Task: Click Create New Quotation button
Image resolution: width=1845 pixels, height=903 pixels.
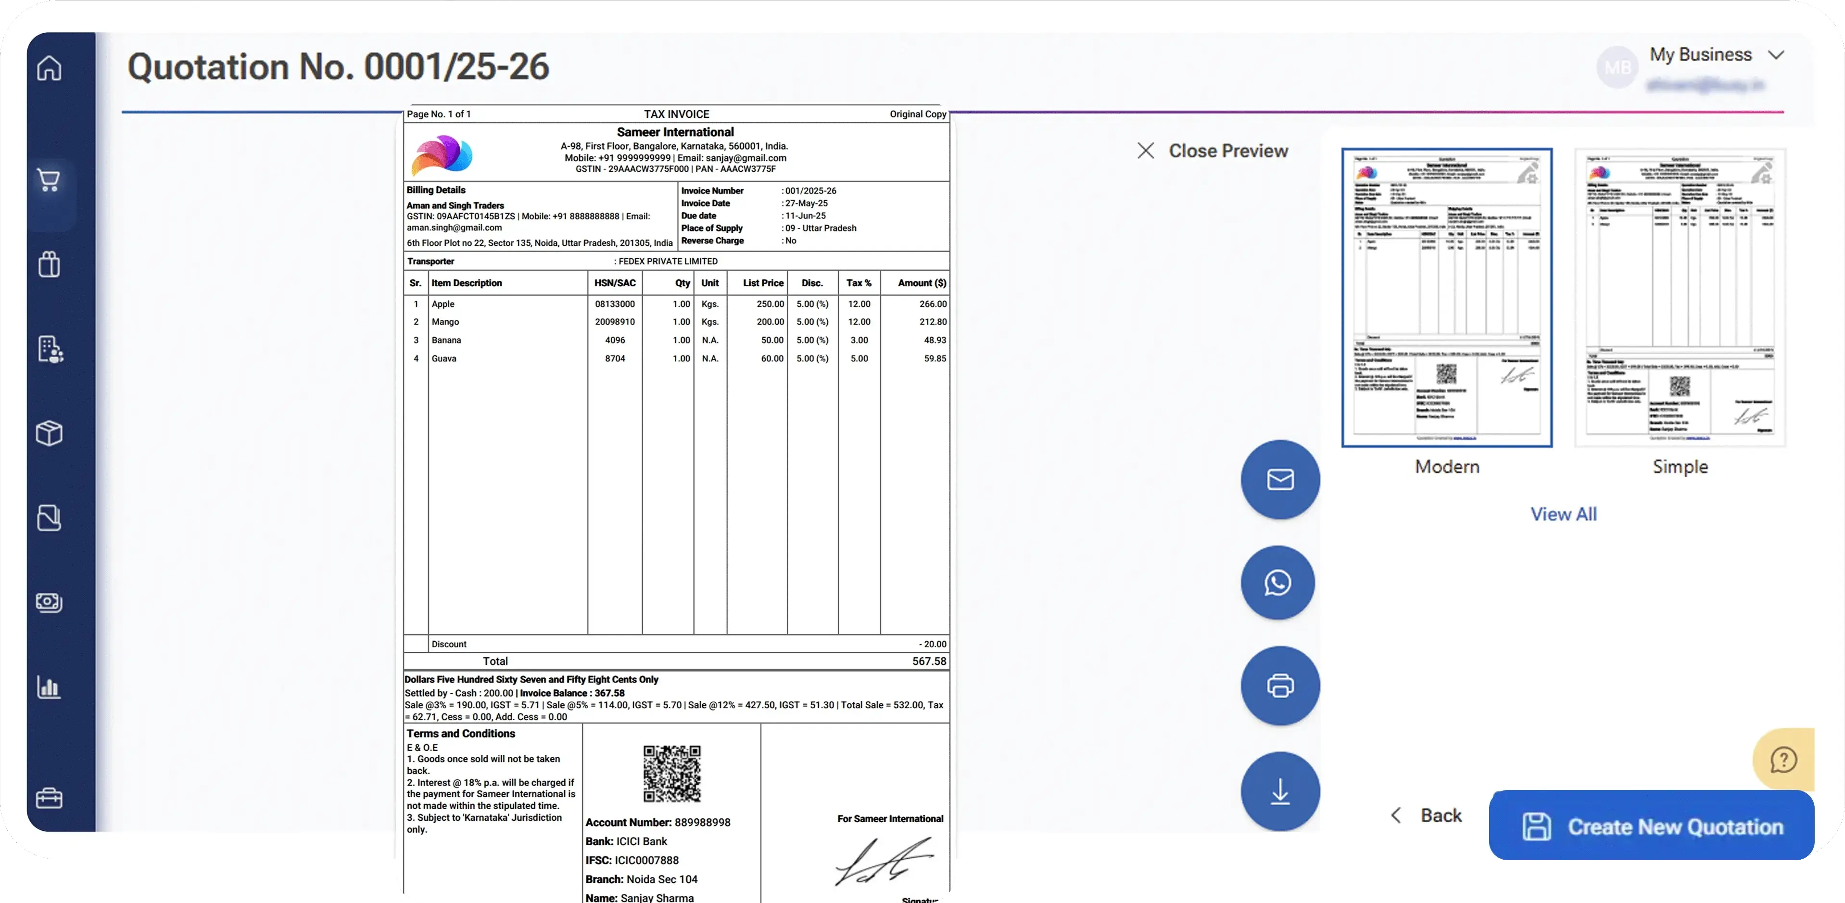Action: 1651,827
